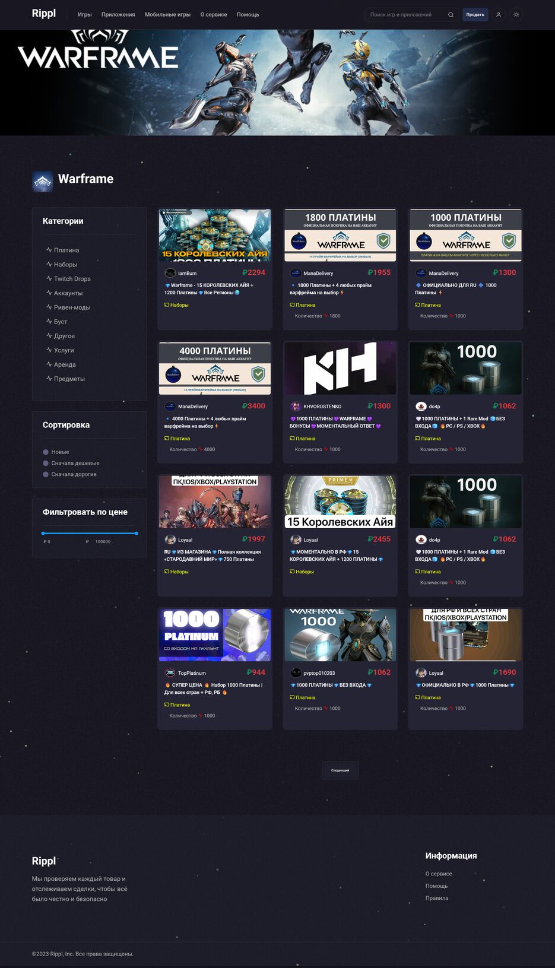Image resolution: width=555 pixels, height=968 pixels.
Task: Open the 15 Королевских Айя thumbnail by IamBurn
Action: (215, 235)
